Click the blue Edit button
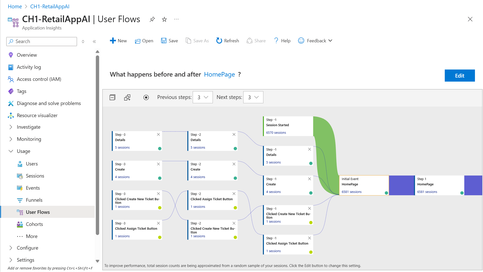Screen dimensions: 483x272 (x=459, y=76)
